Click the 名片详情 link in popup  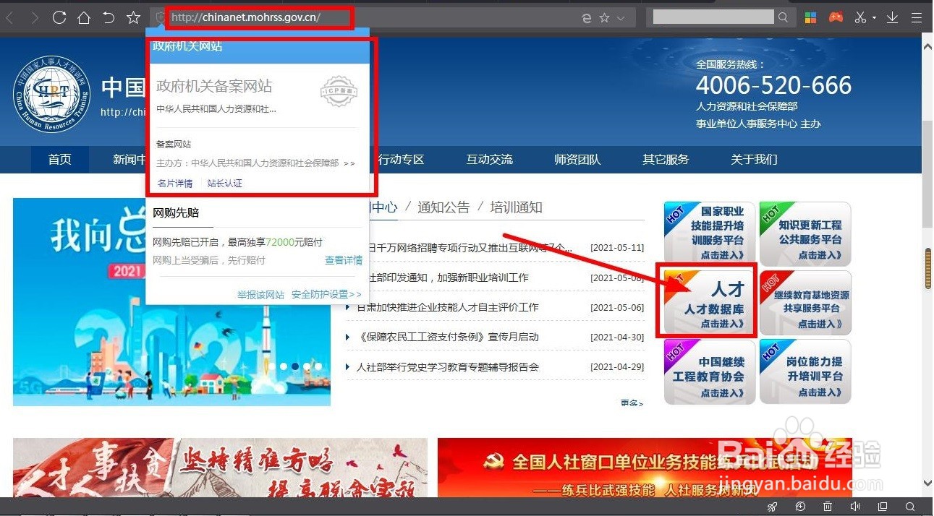175,184
